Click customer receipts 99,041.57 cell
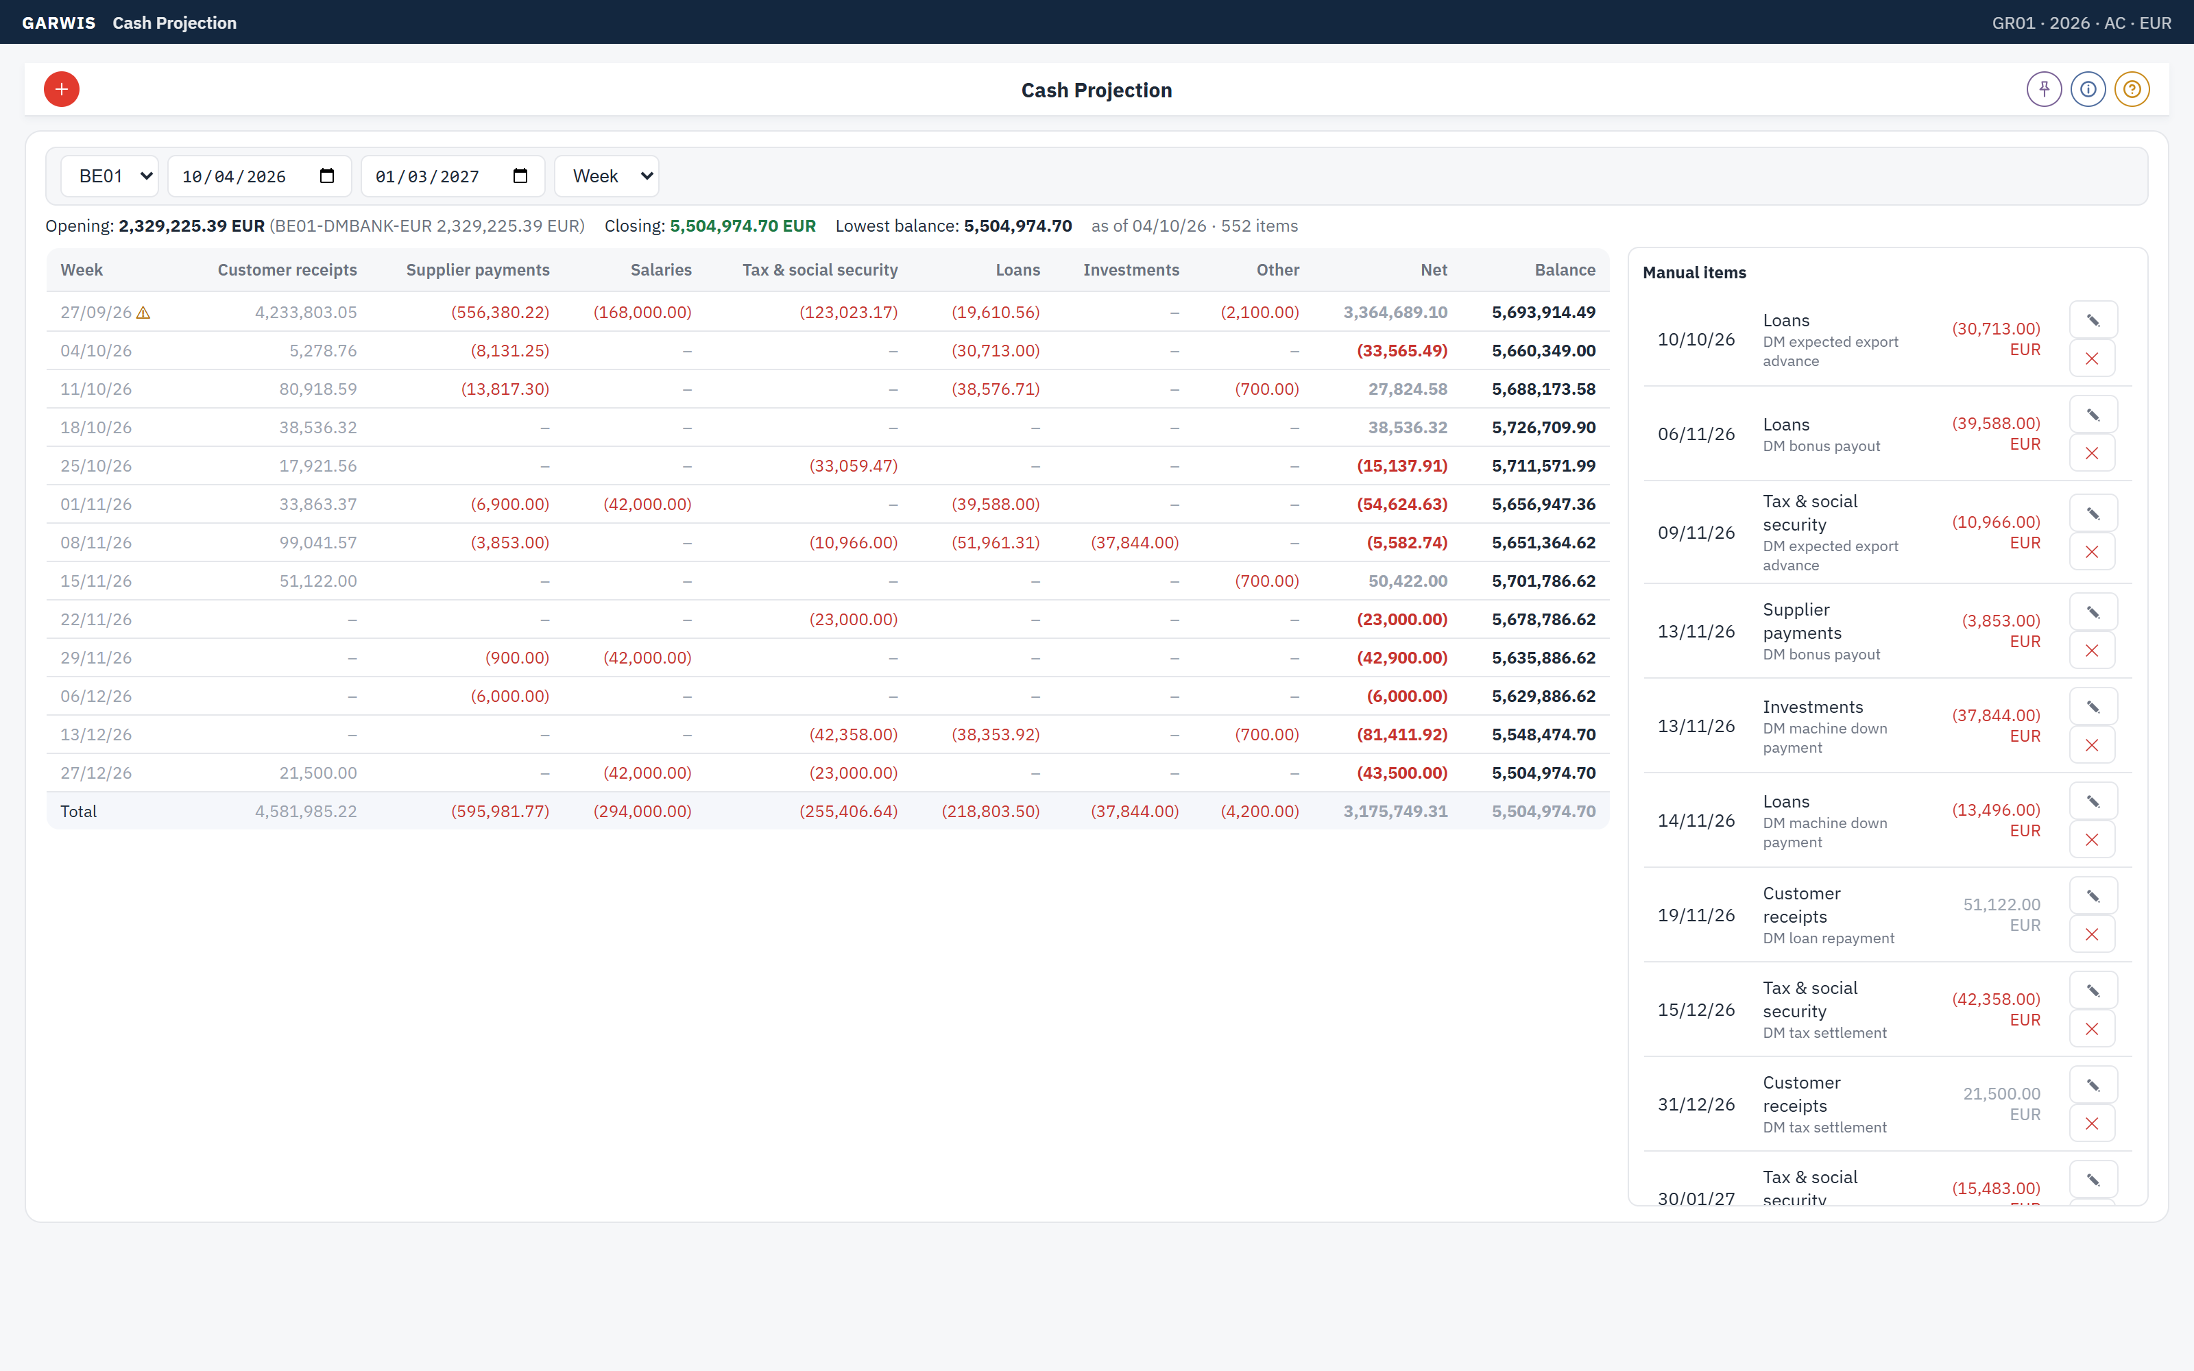Screen dimensions: 2194x1371 (x=318, y=542)
